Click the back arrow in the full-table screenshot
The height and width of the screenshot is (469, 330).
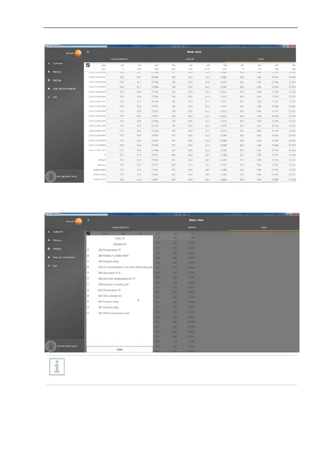88,52
